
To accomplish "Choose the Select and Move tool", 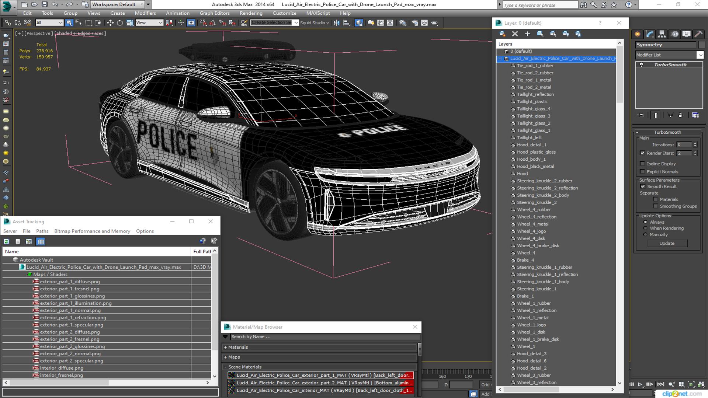I will point(110,23).
